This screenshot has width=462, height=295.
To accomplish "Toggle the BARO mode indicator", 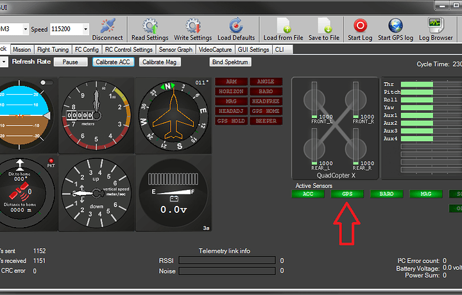I will pos(266,92).
